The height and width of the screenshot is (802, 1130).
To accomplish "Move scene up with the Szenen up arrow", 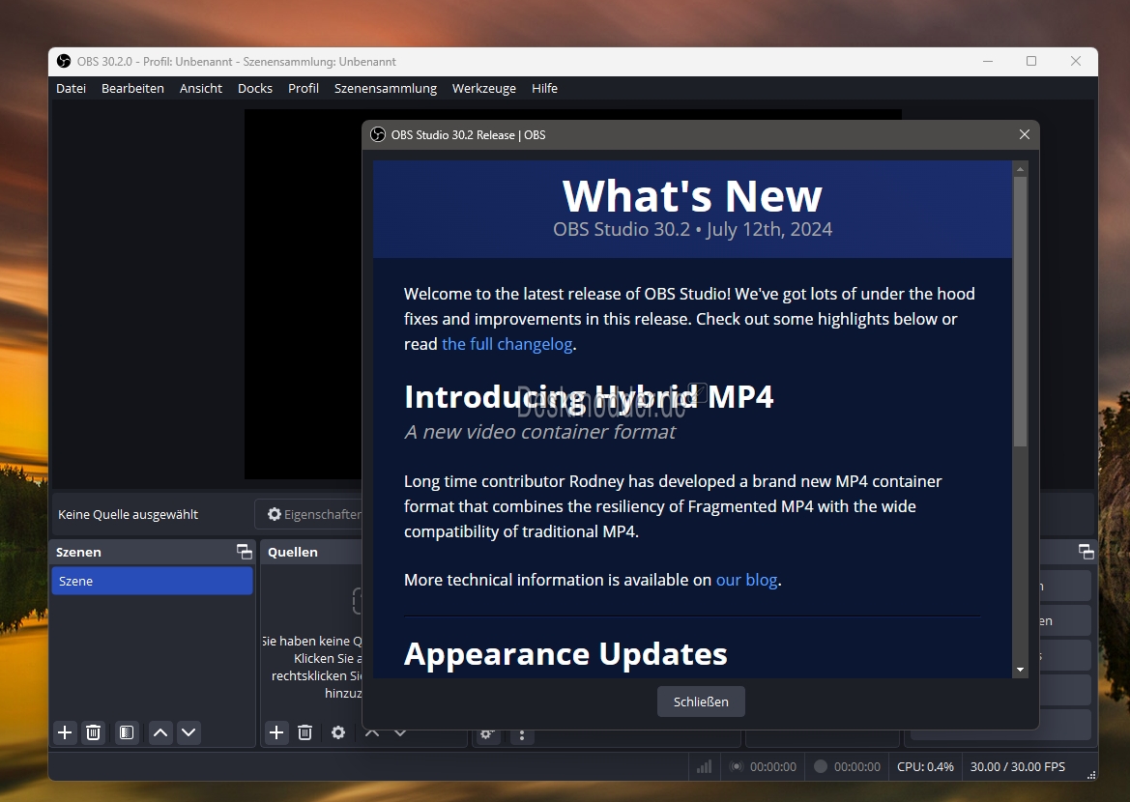I will point(160,732).
